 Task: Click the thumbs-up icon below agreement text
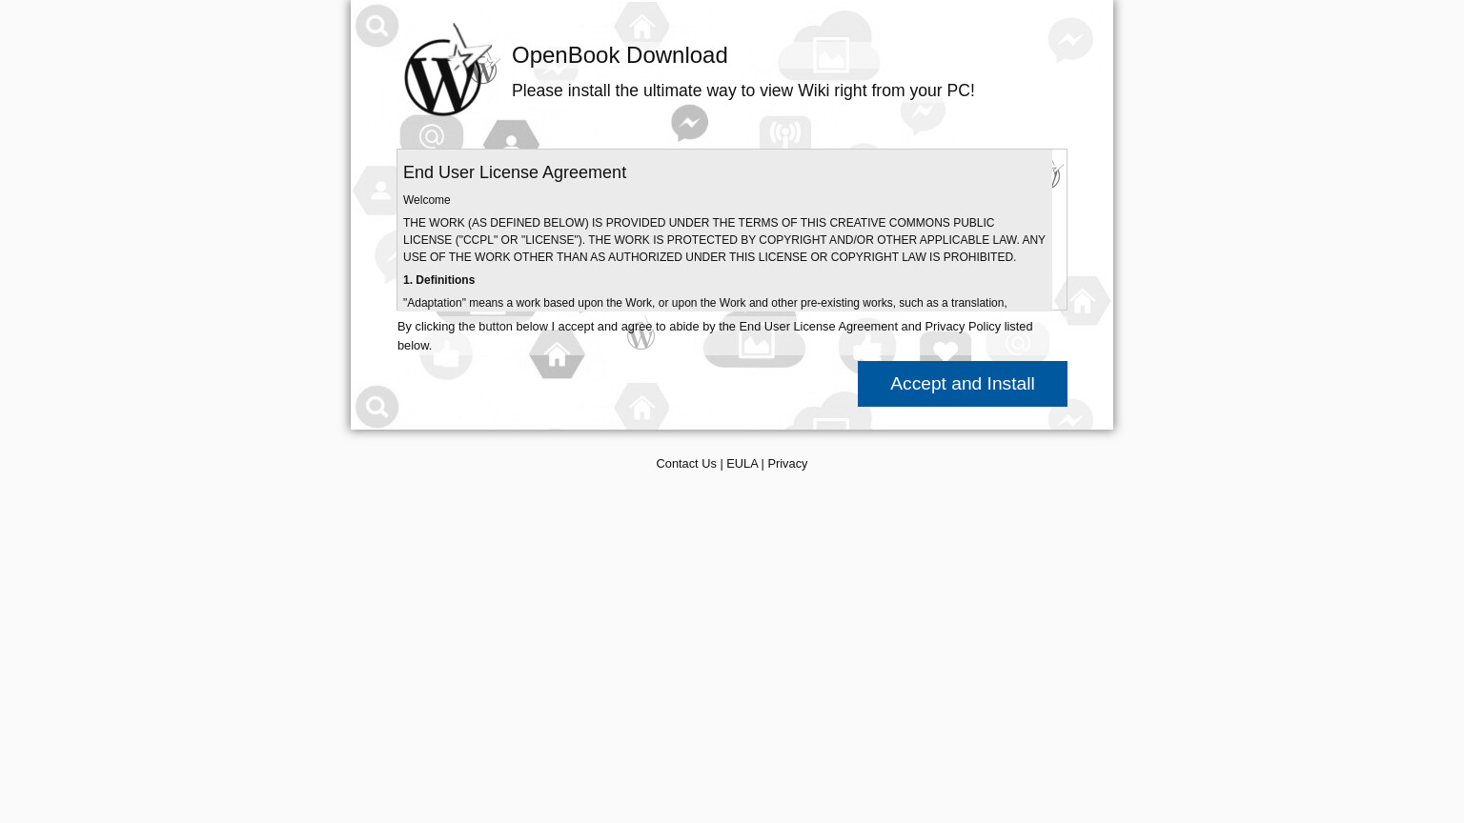pyautogui.click(x=446, y=355)
